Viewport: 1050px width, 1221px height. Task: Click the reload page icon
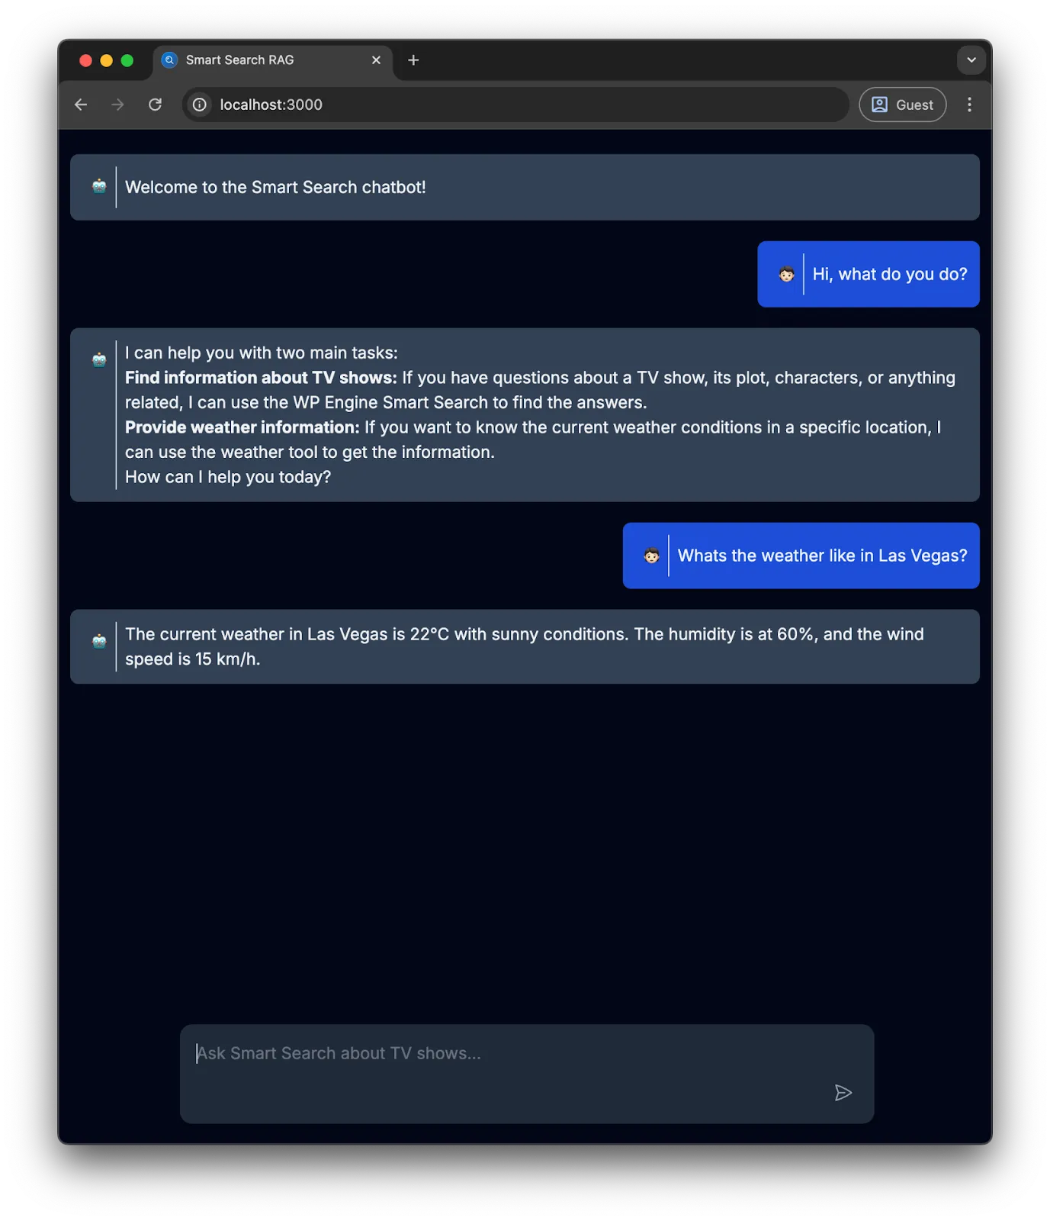[155, 105]
